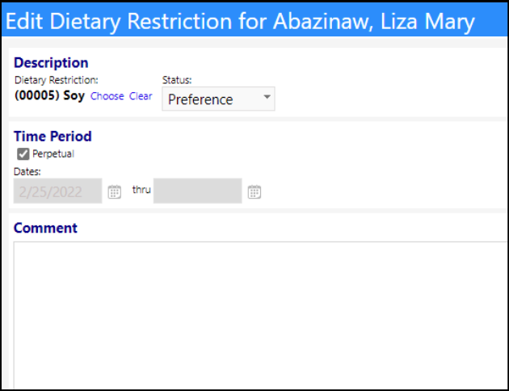
Task: Select the (00005) Soy restriction text
Action: tap(49, 95)
